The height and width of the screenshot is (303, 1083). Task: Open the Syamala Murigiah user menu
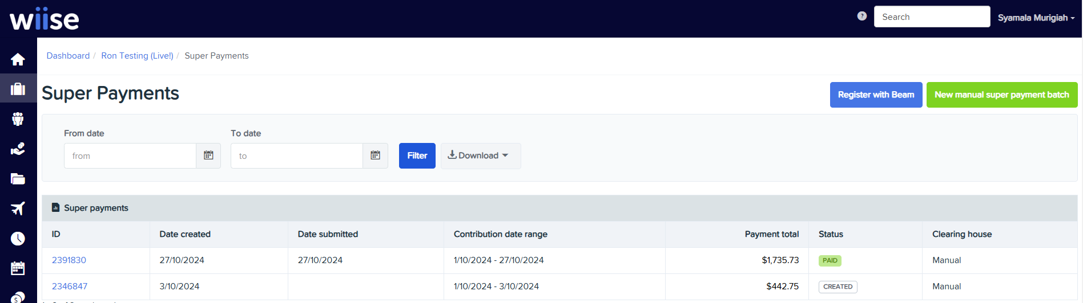(1036, 18)
